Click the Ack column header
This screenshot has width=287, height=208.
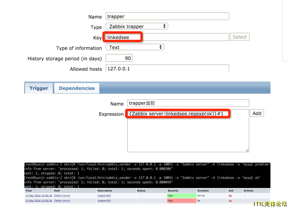pyautogui.click(x=231, y=191)
